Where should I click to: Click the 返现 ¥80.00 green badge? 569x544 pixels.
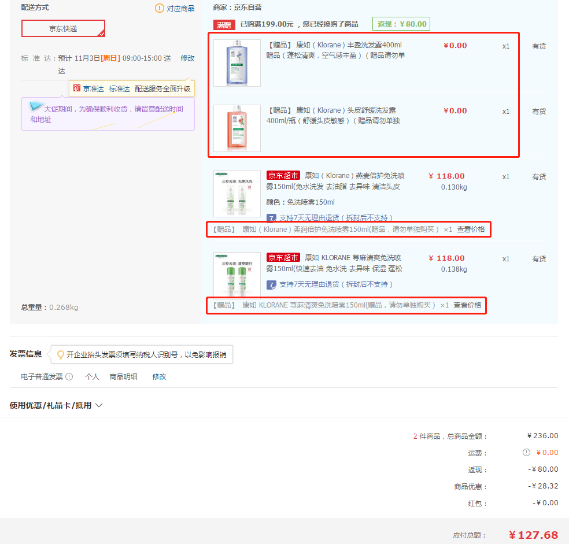coord(401,24)
